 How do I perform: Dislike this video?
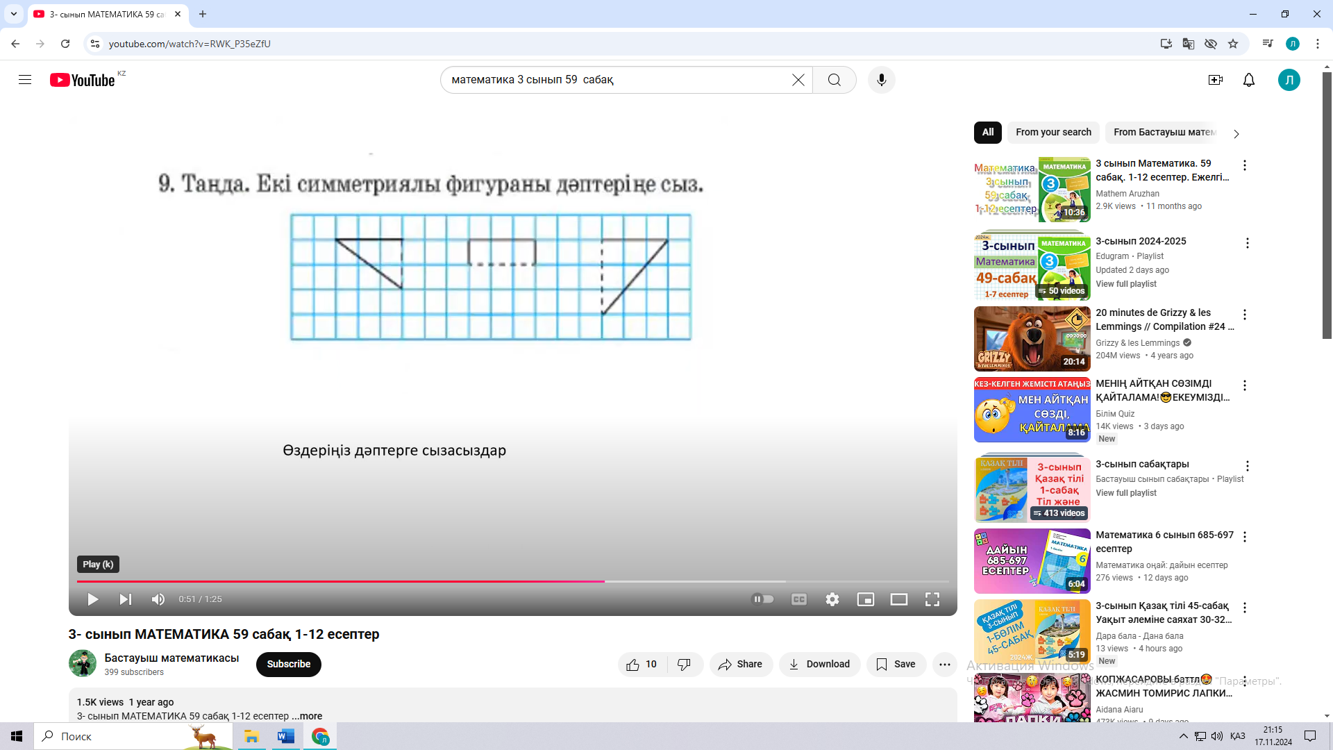pos(684,665)
